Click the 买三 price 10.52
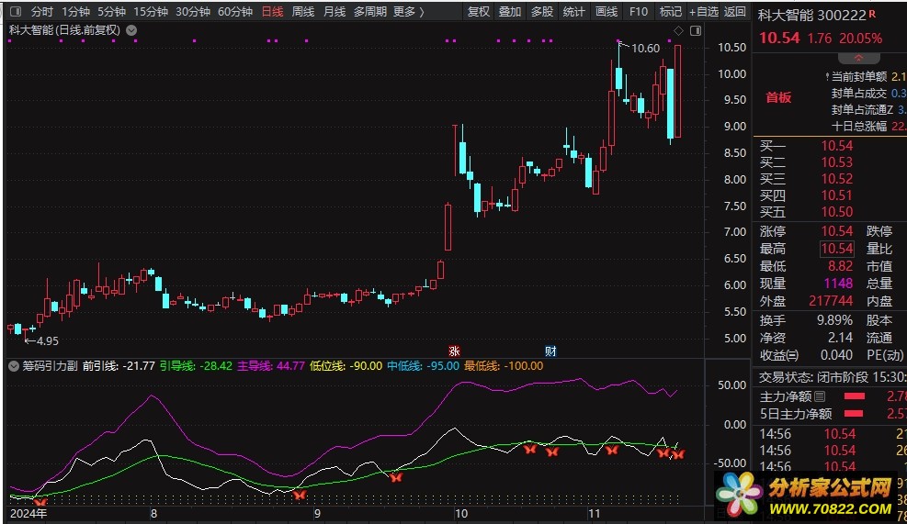This screenshot has width=907, height=524. point(837,179)
